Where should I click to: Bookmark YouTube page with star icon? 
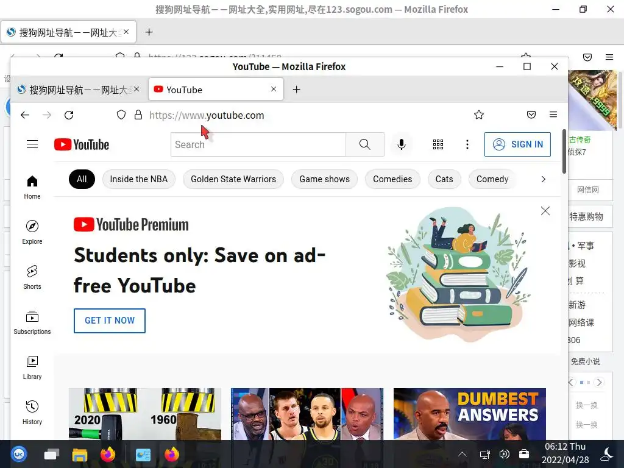point(479,115)
